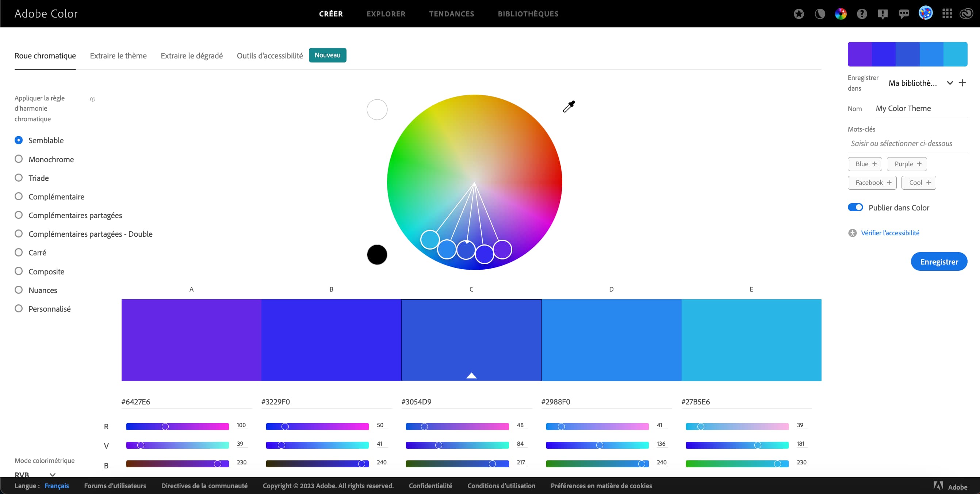Open the Vérifier l'accessibilité link
Image resolution: width=980 pixels, height=494 pixels.
pyautogui.click(x=890, y=233)
